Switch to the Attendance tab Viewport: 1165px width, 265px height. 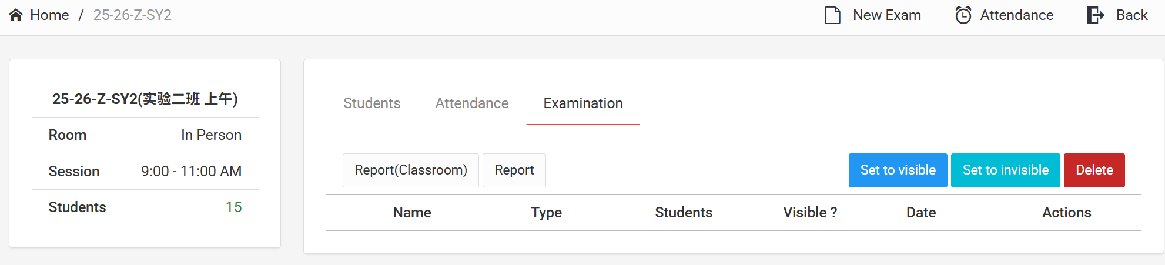point(471,103)
